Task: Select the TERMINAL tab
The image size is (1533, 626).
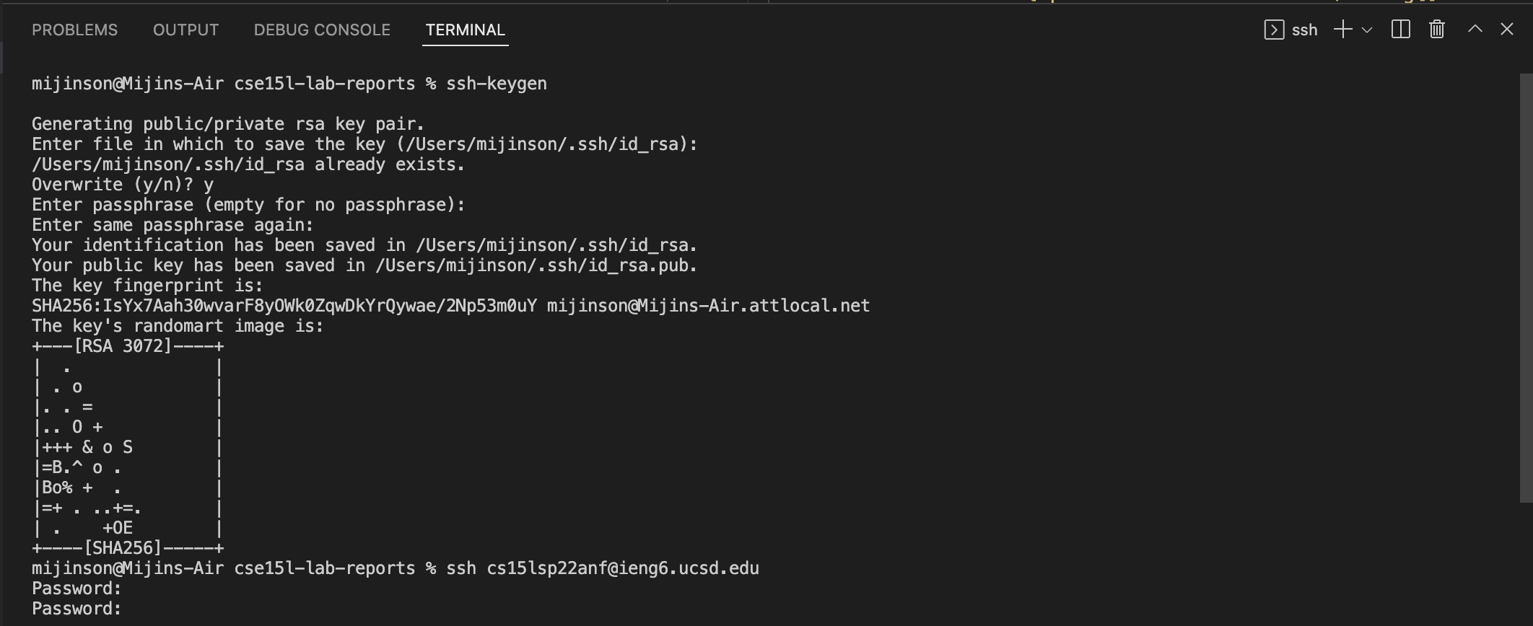Action: coord(465,30)
